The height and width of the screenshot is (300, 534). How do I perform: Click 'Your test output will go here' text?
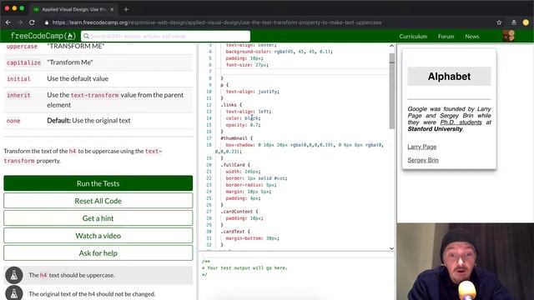click(247, 268)
